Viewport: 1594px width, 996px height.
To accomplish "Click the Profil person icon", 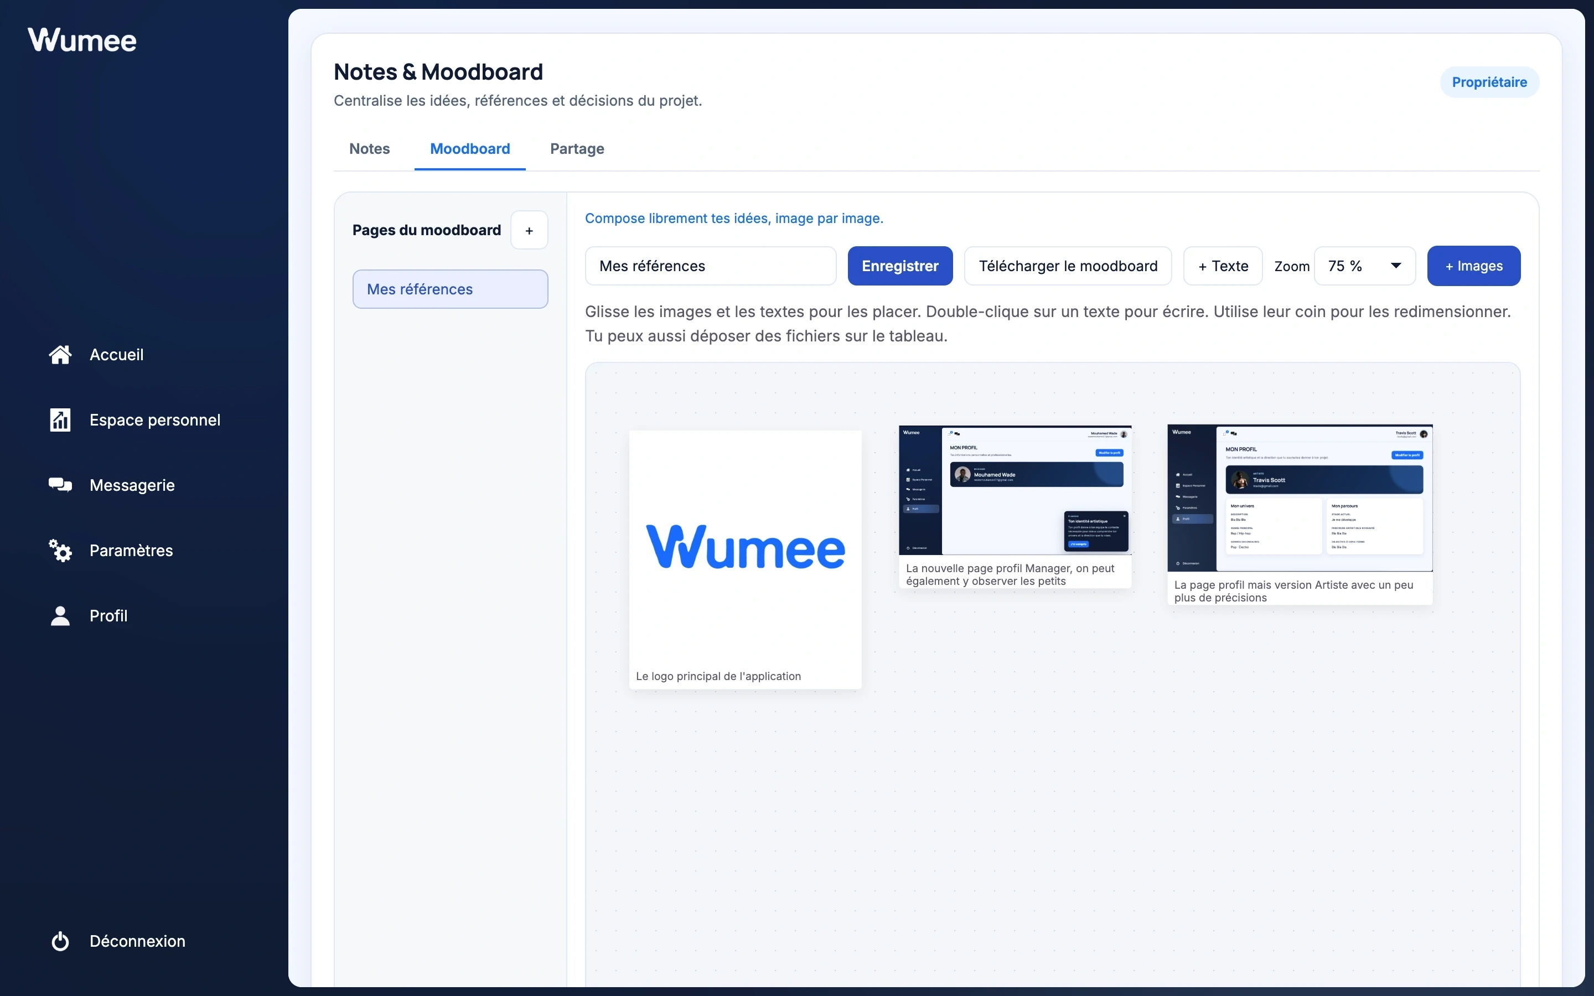I will click(60, 615).
